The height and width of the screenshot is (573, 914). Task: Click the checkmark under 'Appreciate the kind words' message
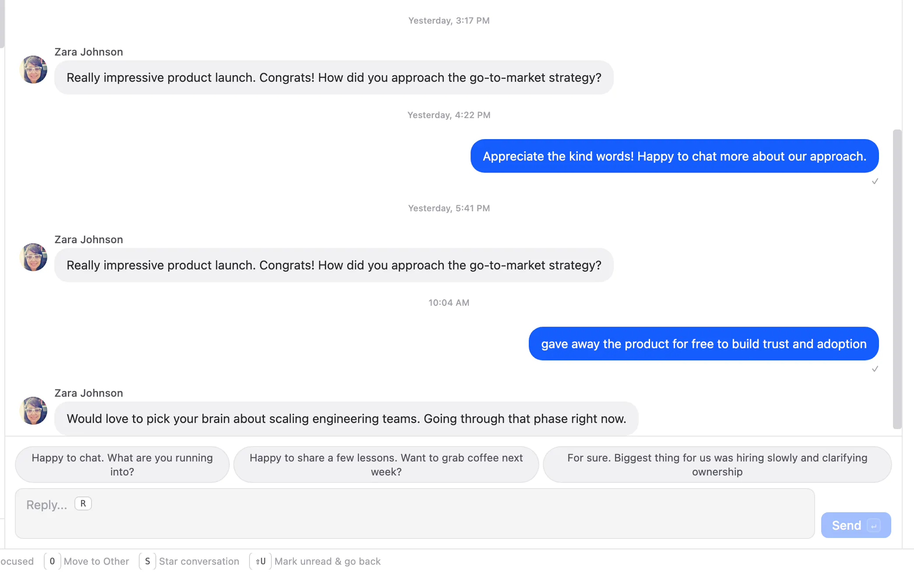(875, 181)
